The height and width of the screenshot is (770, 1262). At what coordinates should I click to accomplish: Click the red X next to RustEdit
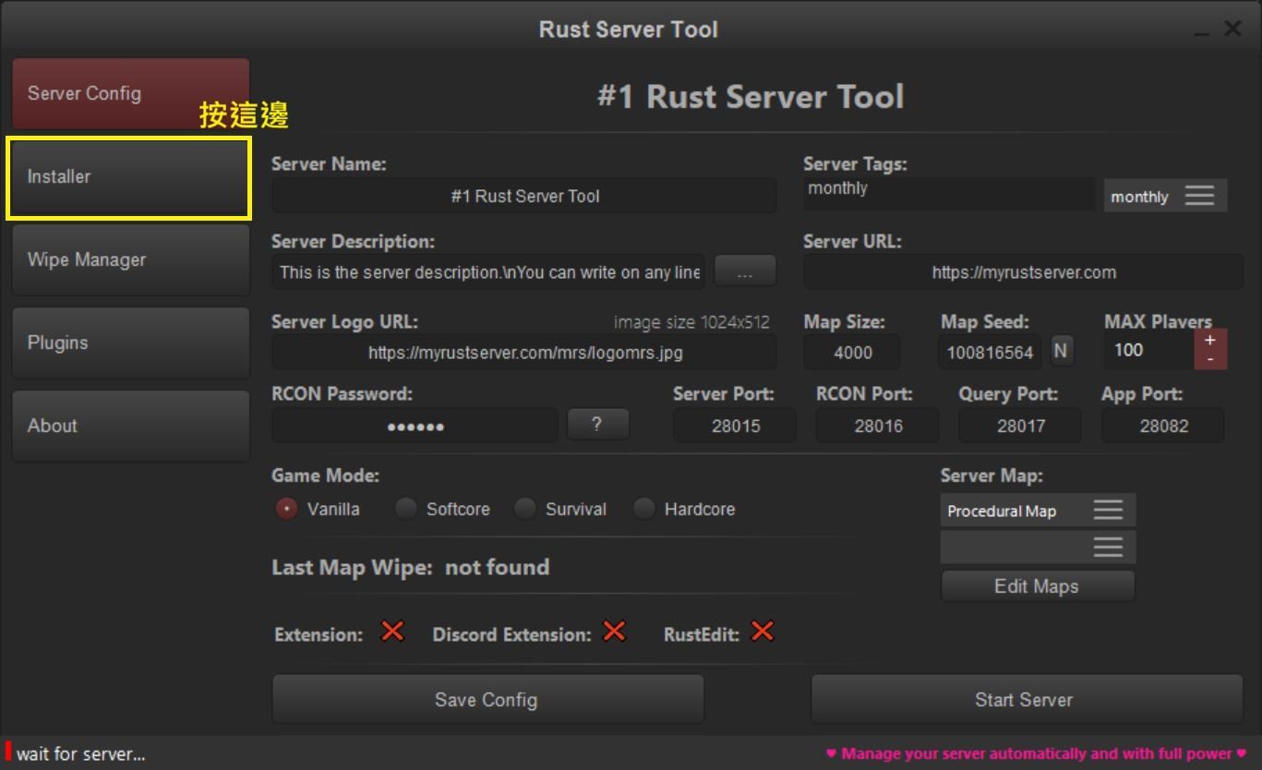coord(762,632)
